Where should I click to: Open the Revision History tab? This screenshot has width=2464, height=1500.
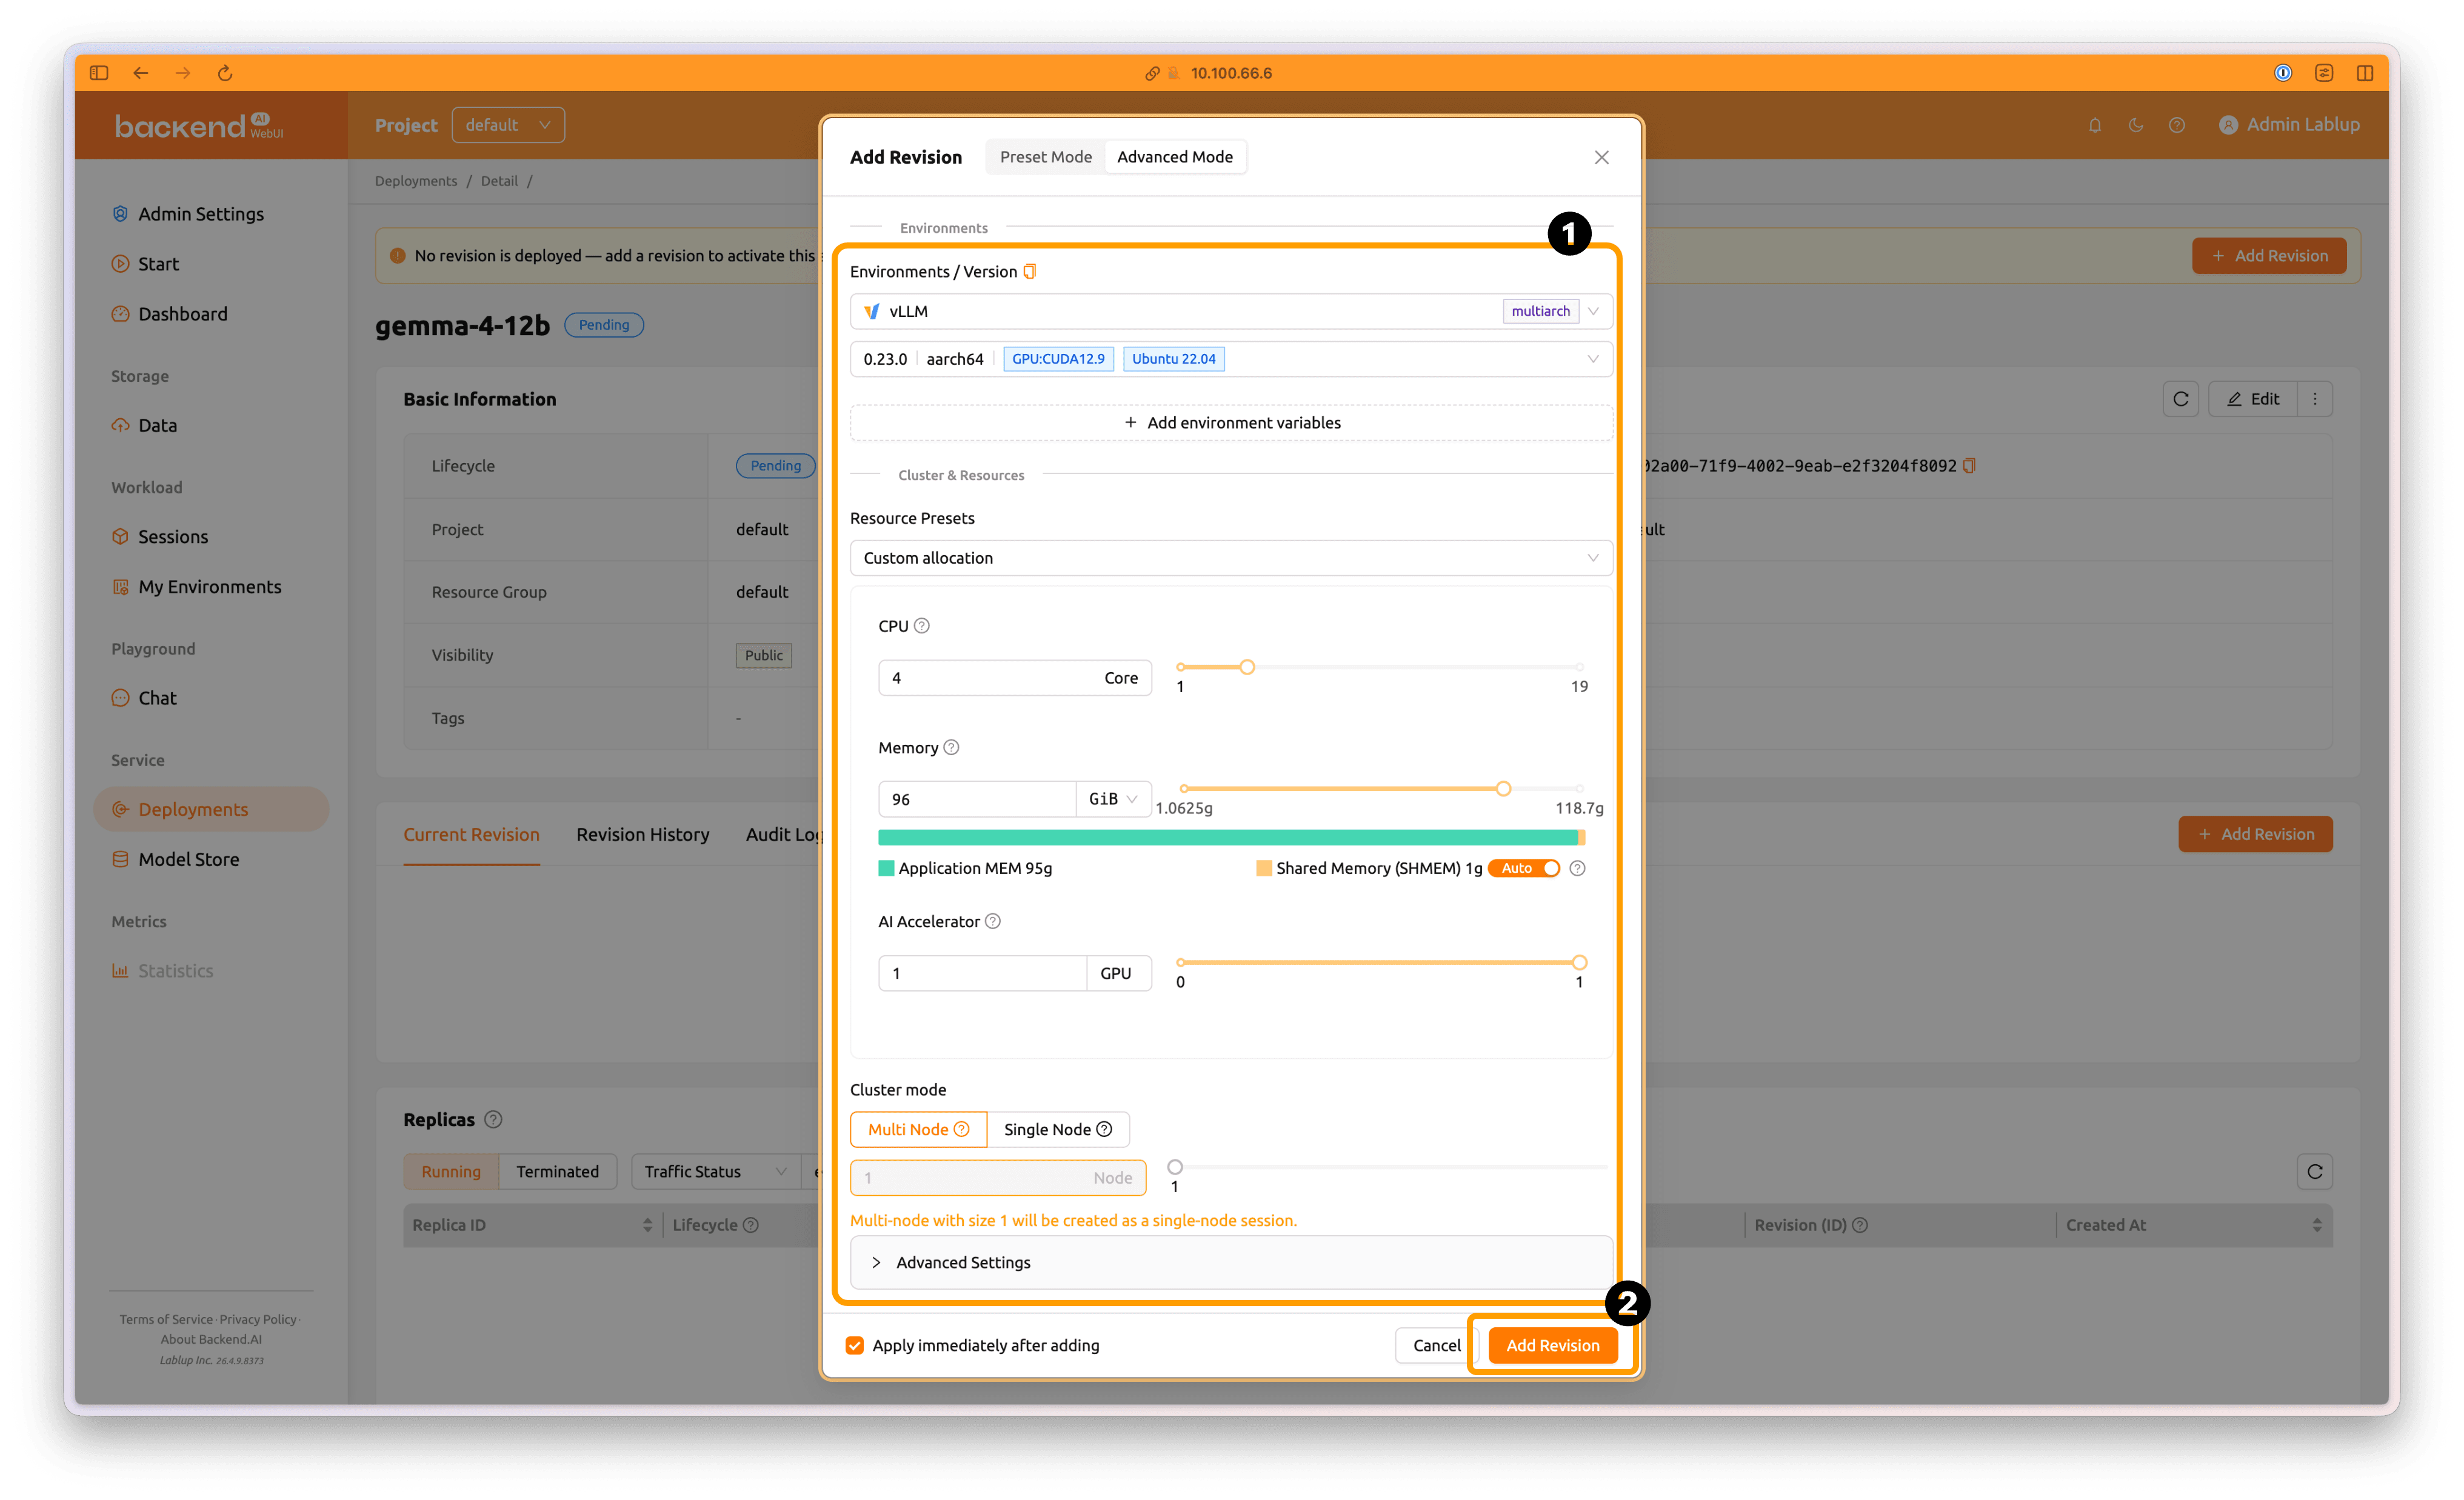642,834
